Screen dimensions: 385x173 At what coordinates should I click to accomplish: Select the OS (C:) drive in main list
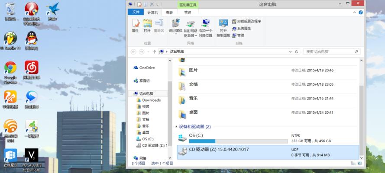pyautogui.click(x=268, y=138)
